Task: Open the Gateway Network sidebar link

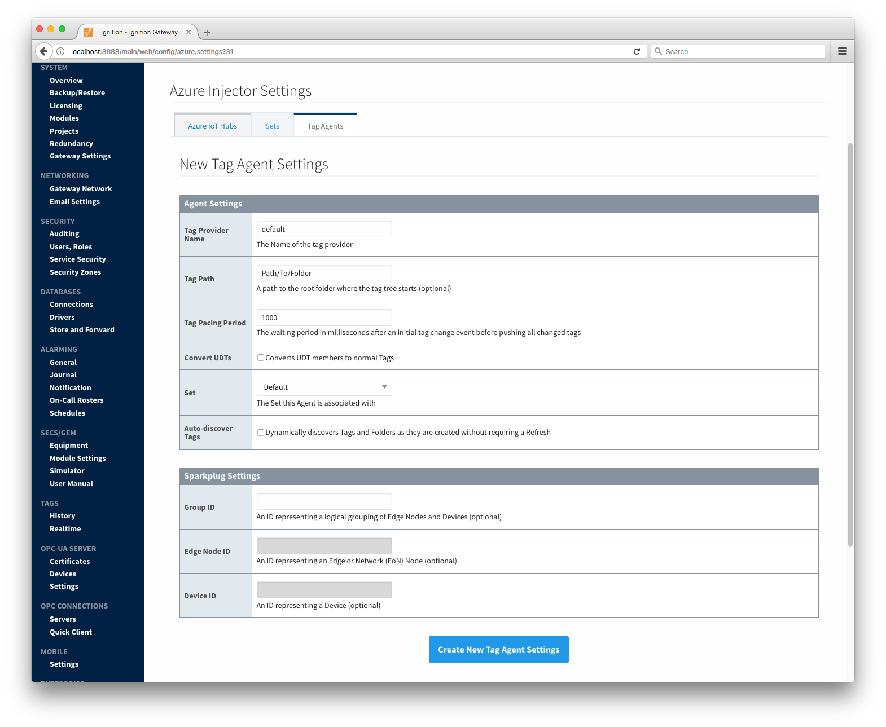Action: pyautogui.click(x=81, y=189)
